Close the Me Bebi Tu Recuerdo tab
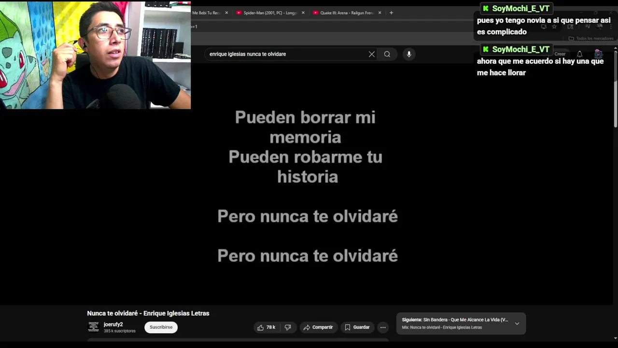The image size is (618, 348). 226,13
